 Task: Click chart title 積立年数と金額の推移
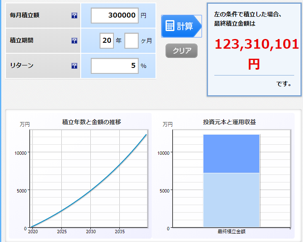92,122
